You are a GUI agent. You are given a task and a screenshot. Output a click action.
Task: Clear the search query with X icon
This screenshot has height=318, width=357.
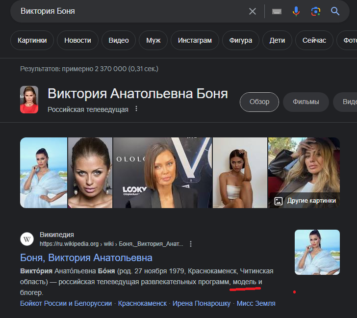coord(253,11)
